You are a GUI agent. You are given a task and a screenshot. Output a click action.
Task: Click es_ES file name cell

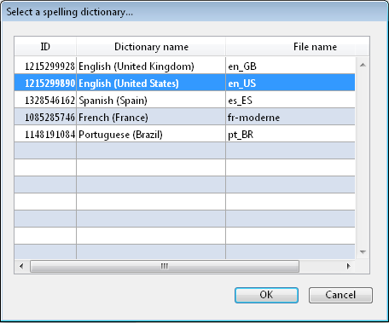click(x=290, y=101)
